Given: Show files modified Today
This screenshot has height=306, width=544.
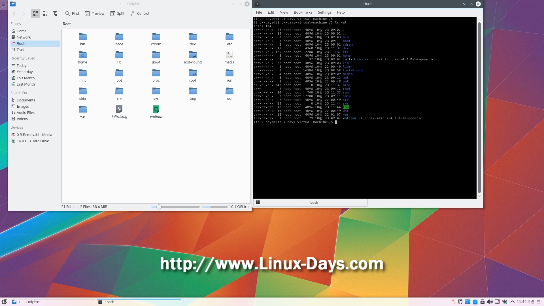Looking at the screenshot, I should (35, 66).
